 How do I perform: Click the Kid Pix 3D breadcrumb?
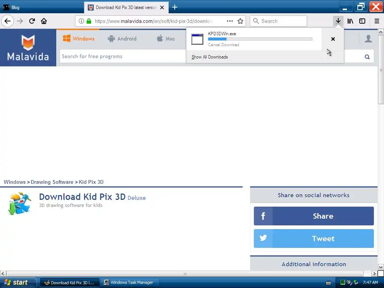point(91,182)
